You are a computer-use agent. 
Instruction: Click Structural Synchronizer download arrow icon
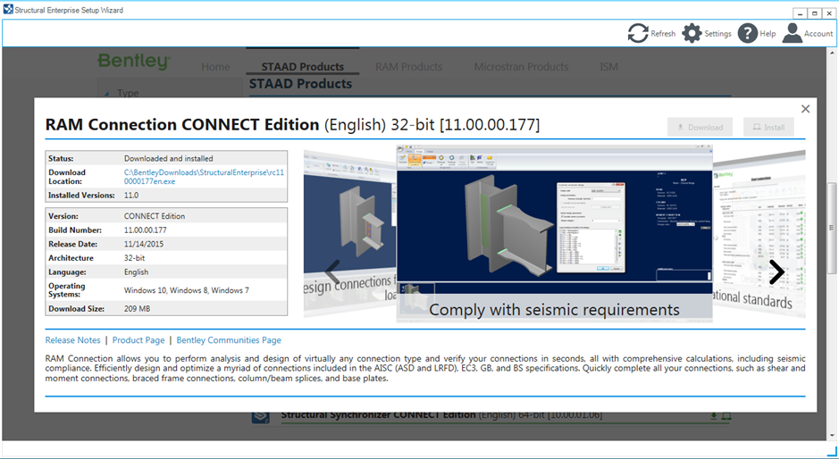[714, 415]
